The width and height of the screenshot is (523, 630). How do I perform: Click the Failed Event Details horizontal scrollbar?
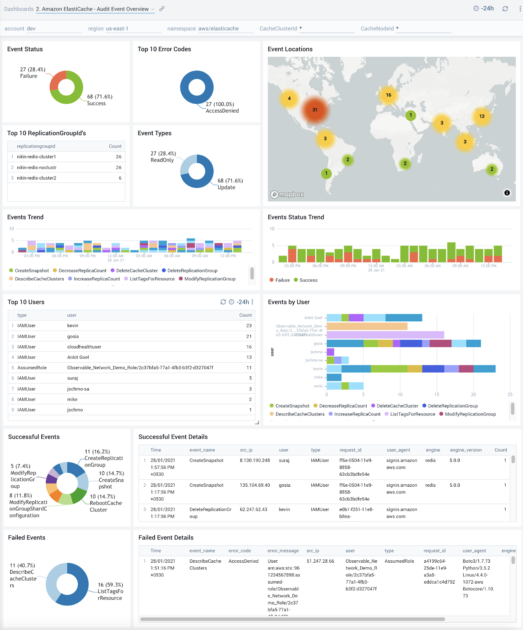(292, 619)
